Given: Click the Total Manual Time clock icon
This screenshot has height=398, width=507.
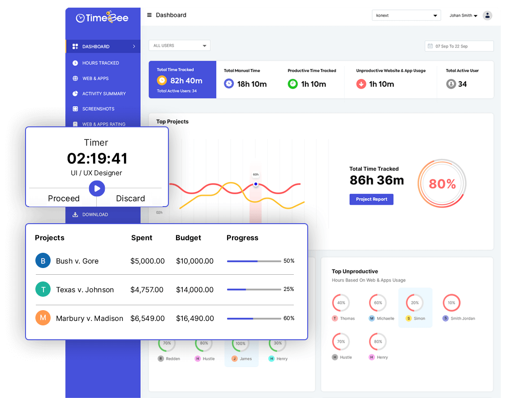Looking at the screenshot, I should point(229,83).
